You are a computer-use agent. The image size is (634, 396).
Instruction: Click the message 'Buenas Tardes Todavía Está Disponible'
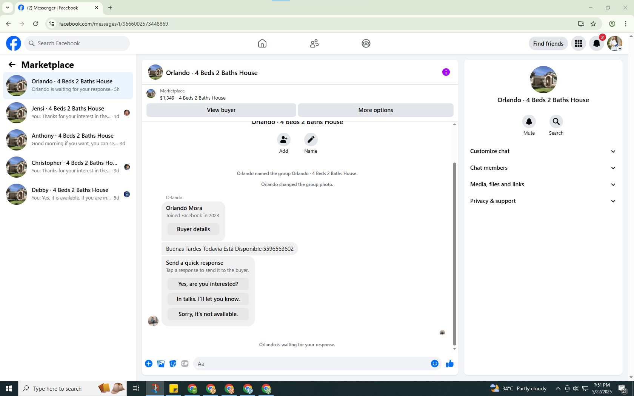[230, 249]
